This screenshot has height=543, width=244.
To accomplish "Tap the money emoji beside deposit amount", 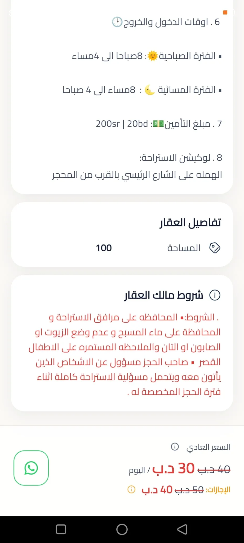I will coord(158,124).
